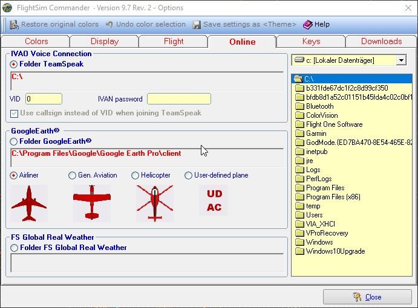418x308 pixels.
Task: Click the red general aviation plane icon
Action: 91,204
